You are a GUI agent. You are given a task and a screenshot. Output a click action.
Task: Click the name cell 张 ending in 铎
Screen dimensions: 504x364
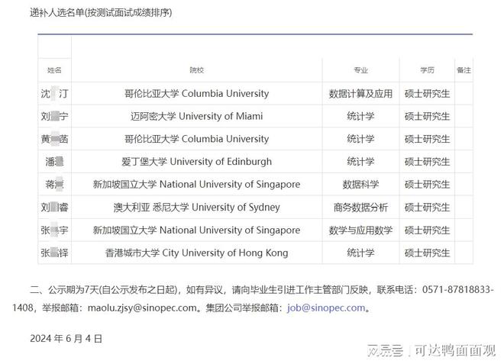click(54, 253)
